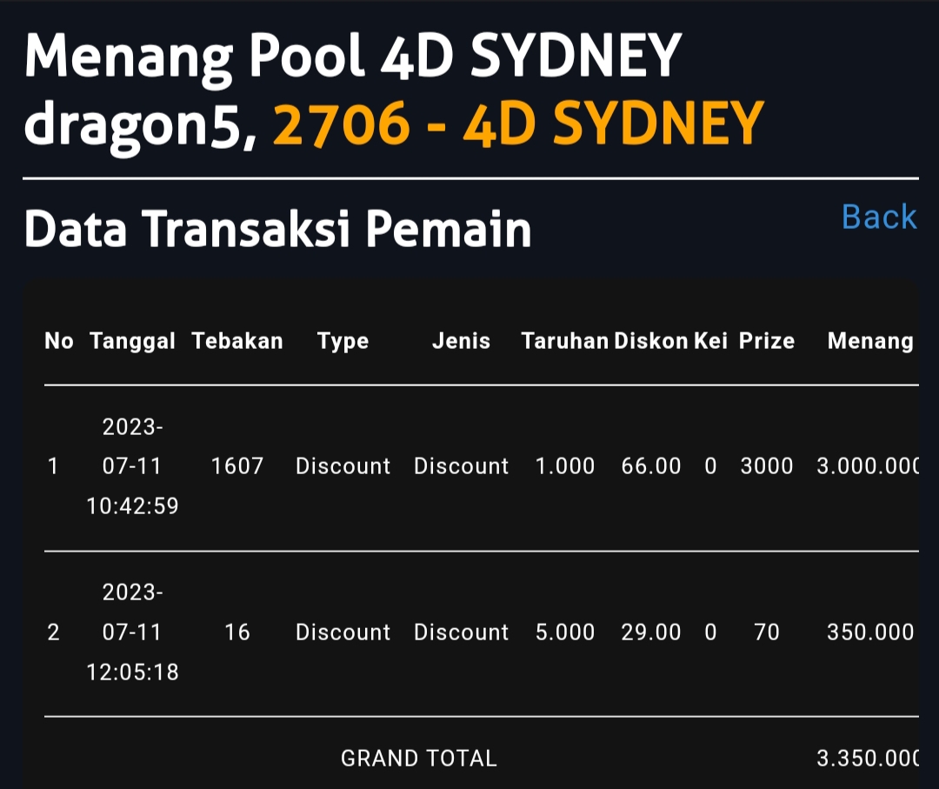Click the Tebakan column header
Image resolution: width=939 pixels, height=789 pixels.
click(x=237, y=341)
